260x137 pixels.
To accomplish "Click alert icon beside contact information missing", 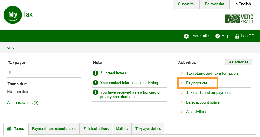I will tap(95, 83).
